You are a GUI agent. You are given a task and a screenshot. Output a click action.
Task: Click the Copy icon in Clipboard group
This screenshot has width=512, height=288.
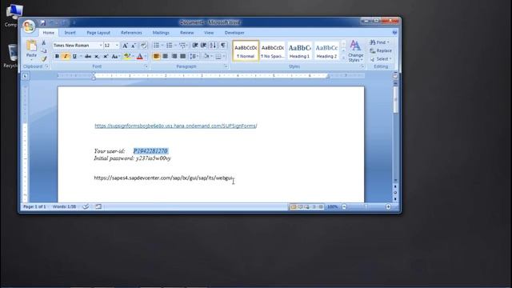point(44,50)
